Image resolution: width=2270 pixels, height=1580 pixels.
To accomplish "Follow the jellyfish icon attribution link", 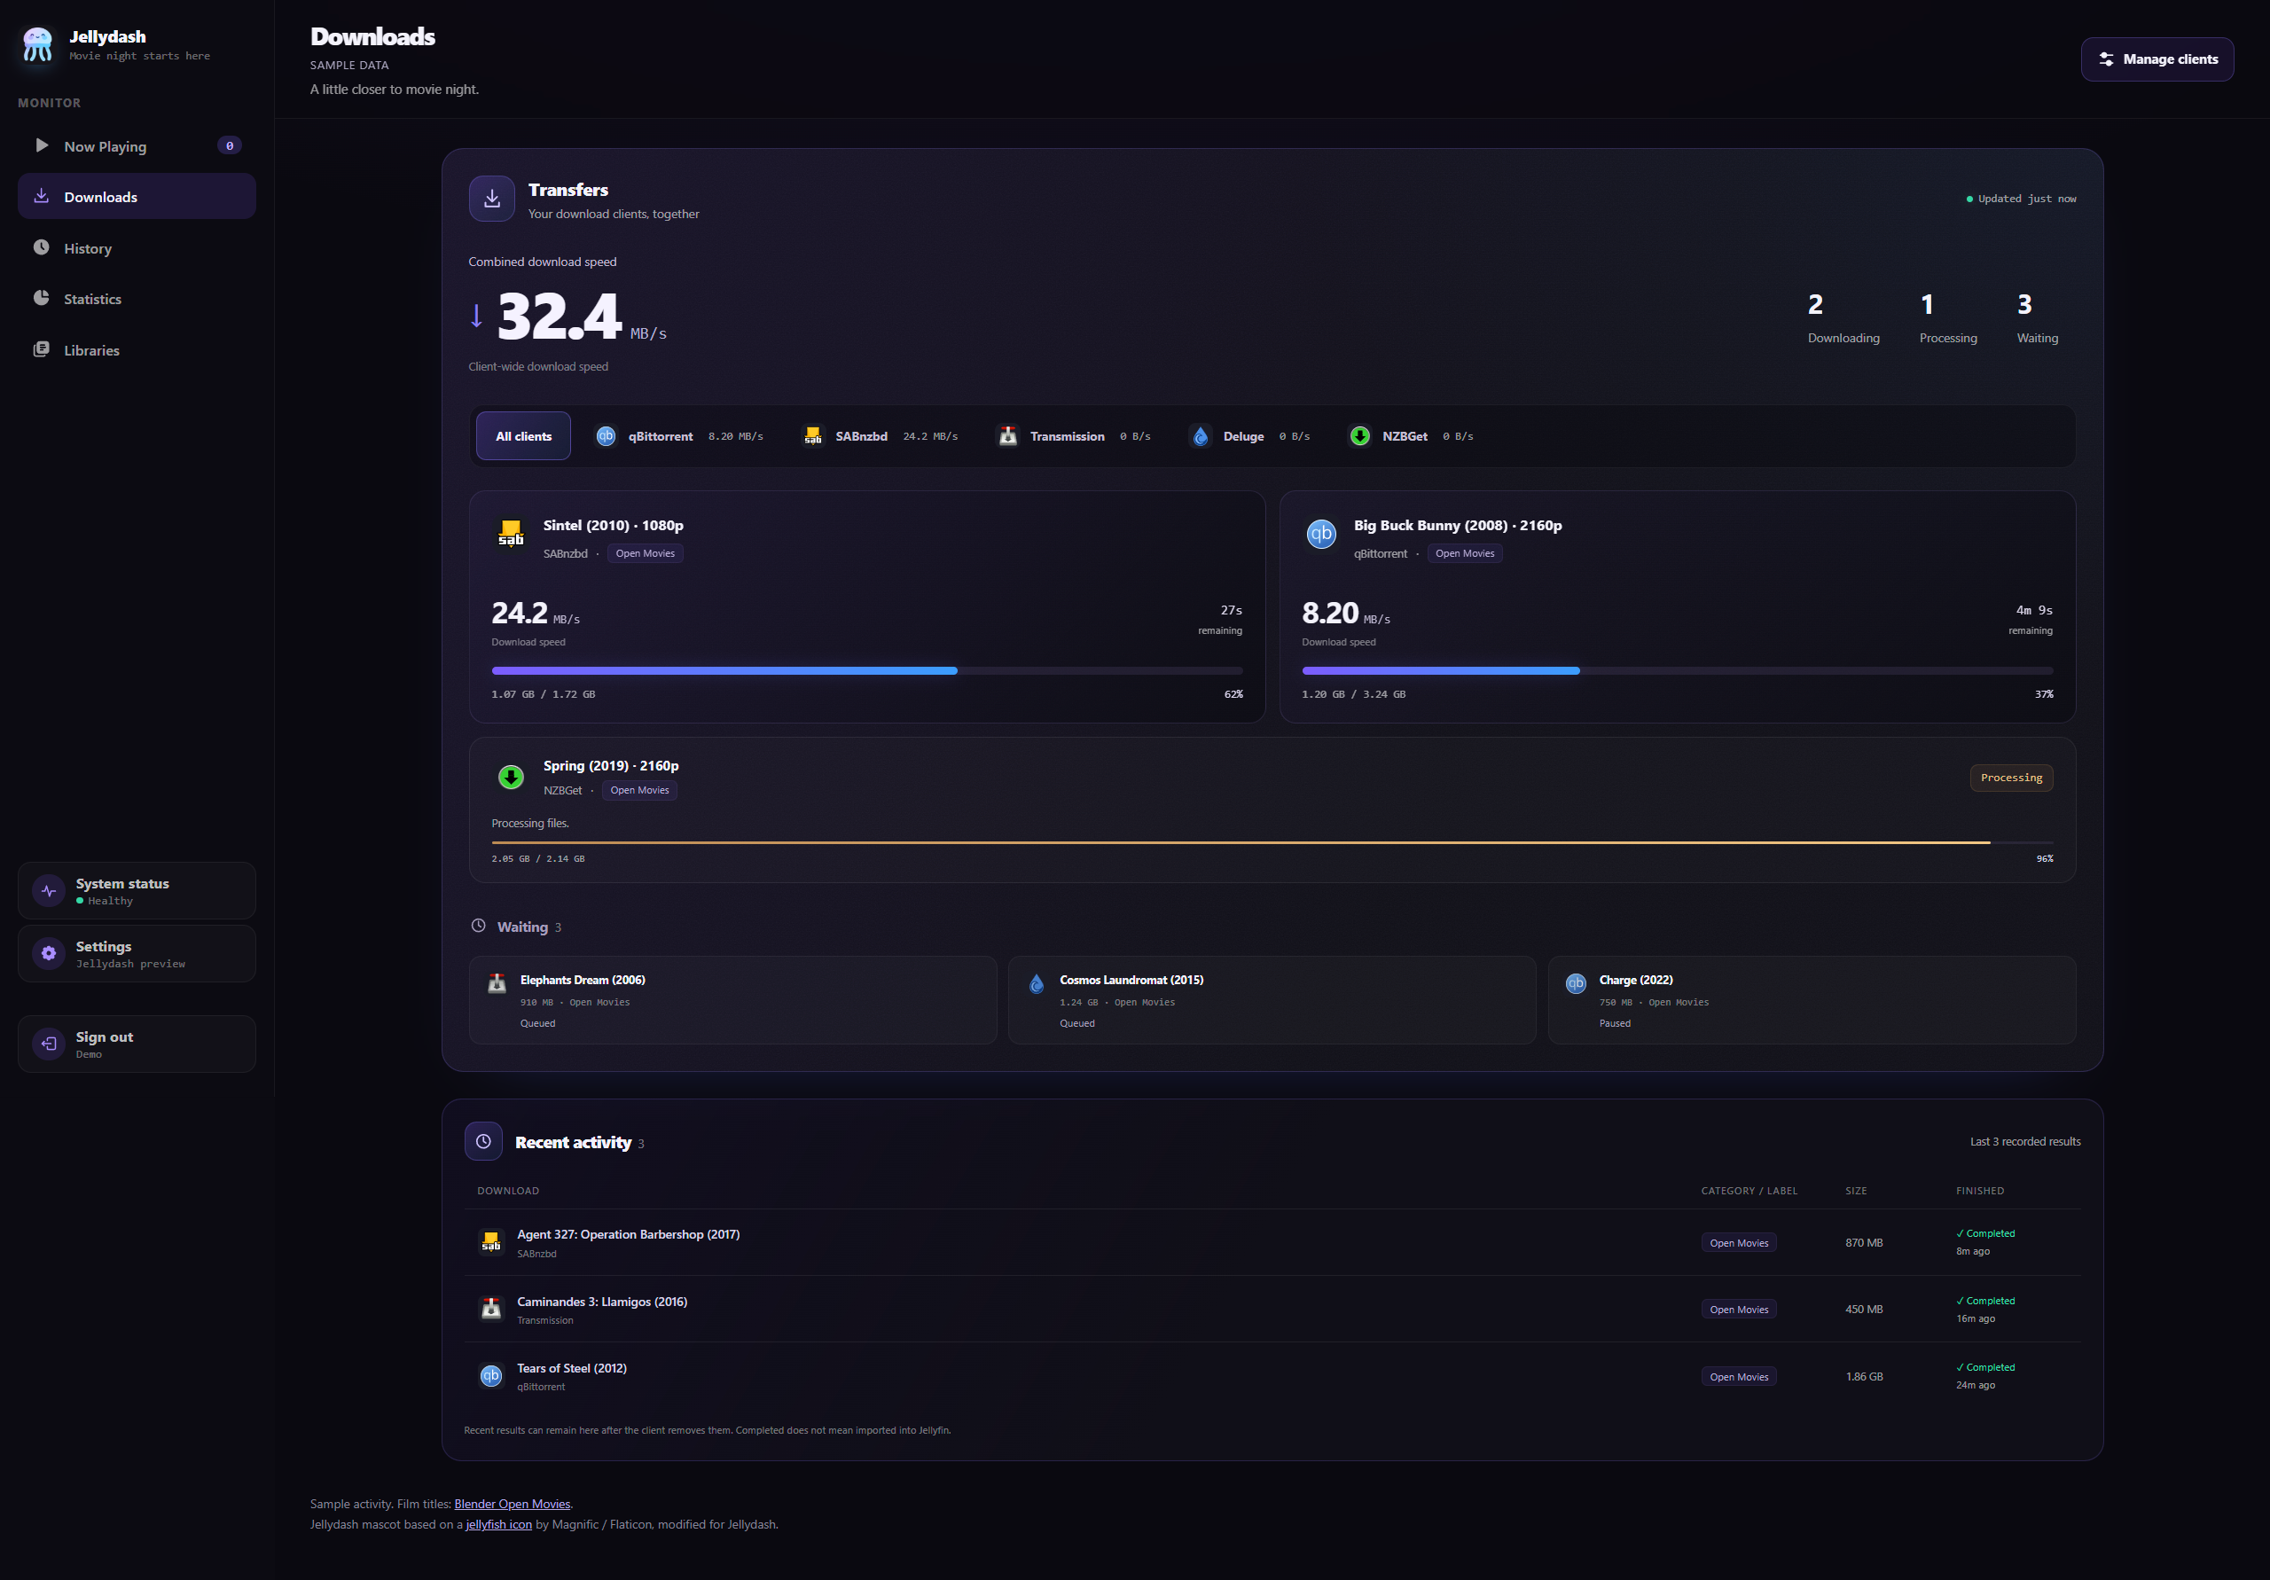I will click(x=498, y=1525).
